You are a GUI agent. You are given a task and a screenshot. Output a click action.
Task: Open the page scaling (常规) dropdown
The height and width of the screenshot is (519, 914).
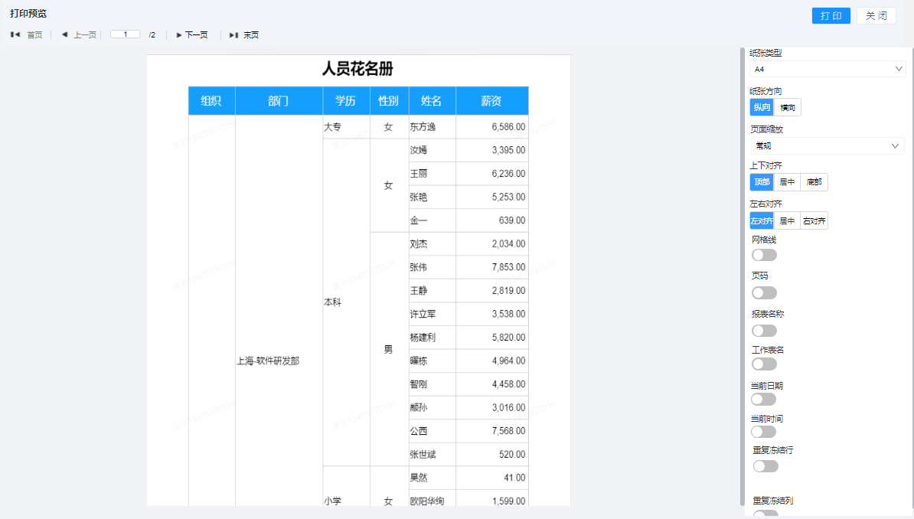coord(827,146)
